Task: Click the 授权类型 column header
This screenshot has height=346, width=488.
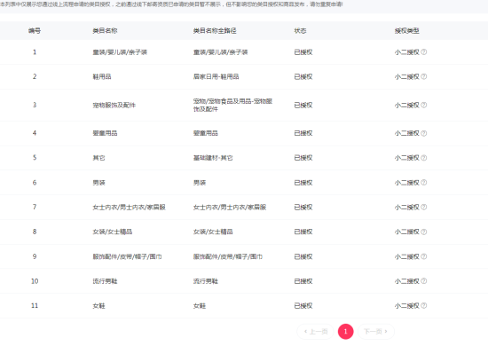Action: [406, 30]
